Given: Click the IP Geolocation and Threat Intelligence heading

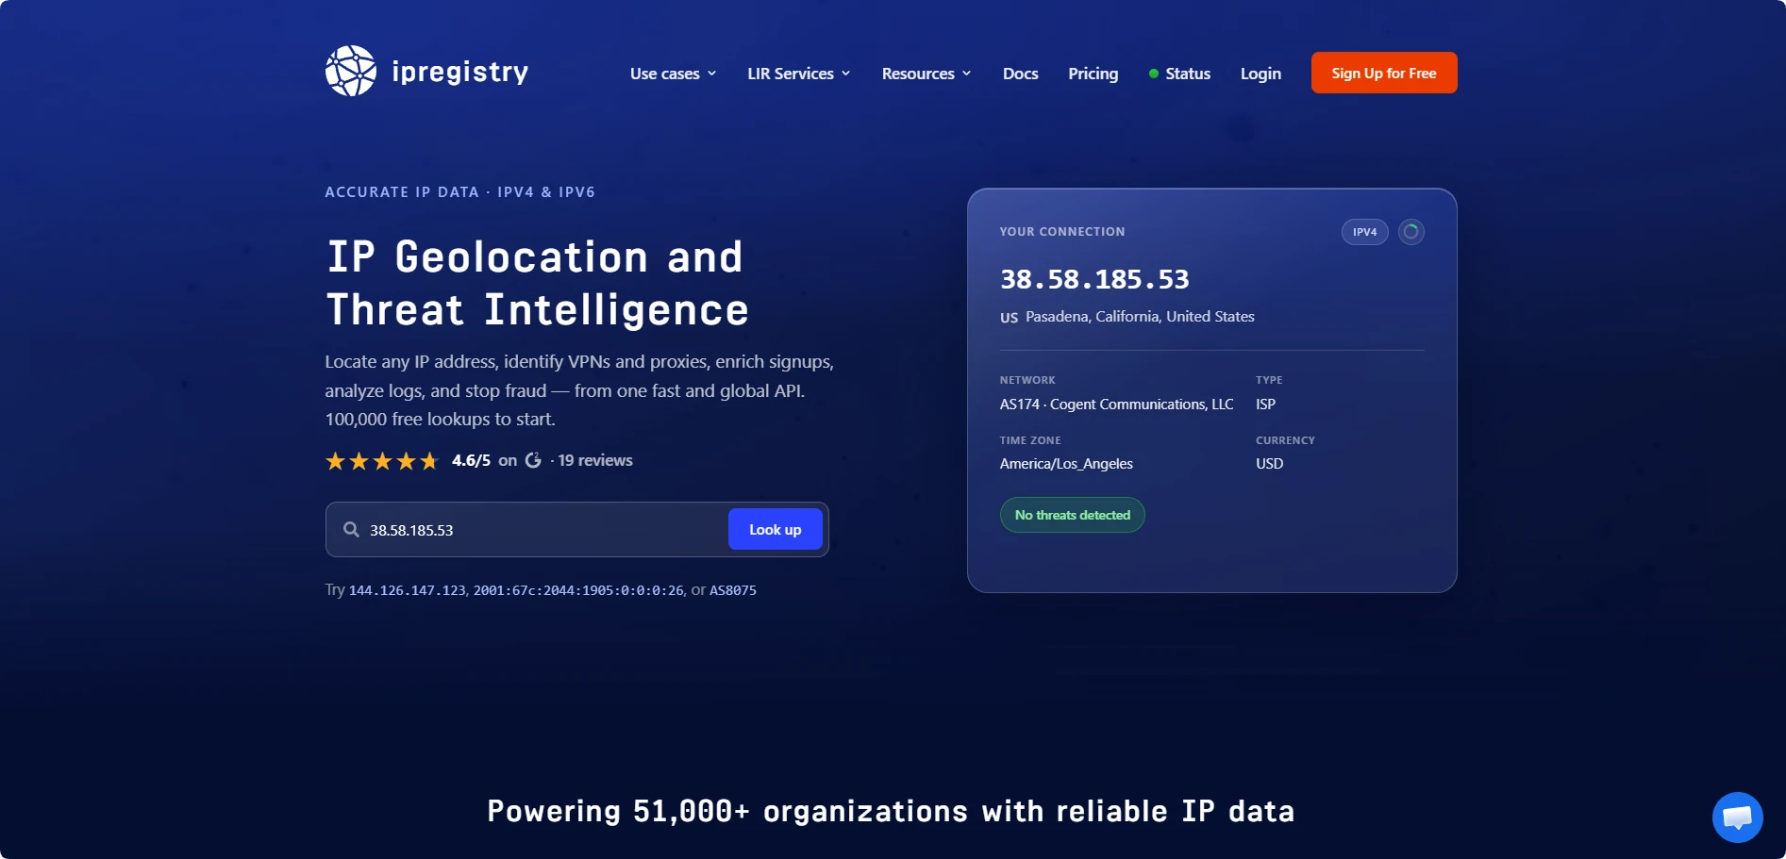Looking at the screenshot, I should [x=538, y=283].
